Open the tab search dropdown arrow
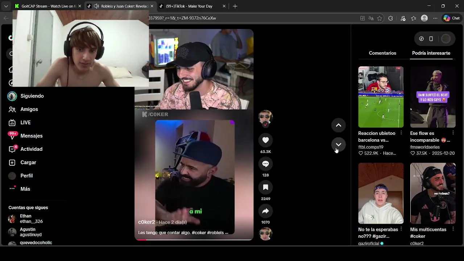This screenshot has height=261, width=464. (x=6, y=6)
